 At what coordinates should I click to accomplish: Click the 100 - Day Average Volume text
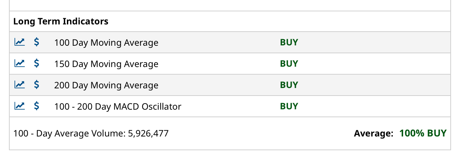coord(91,133)
